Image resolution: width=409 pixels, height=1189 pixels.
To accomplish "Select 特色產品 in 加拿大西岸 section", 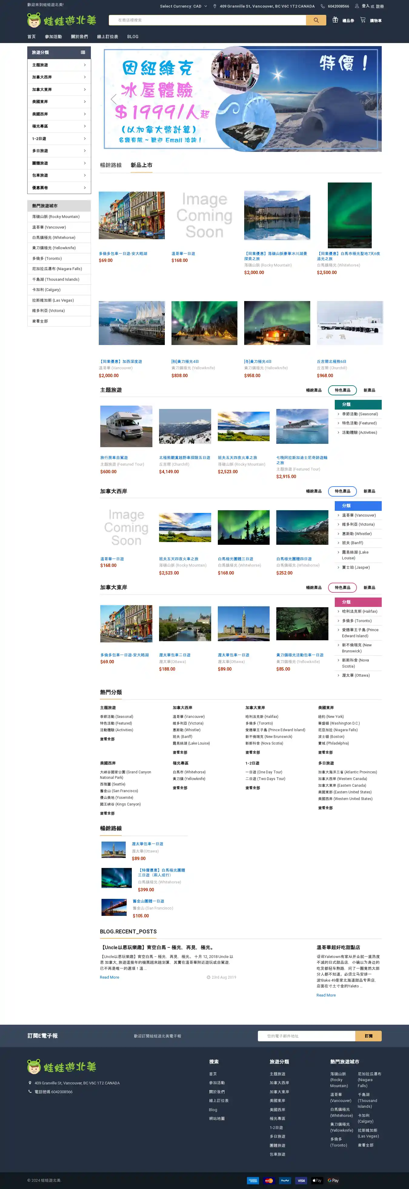I will 342,491.
